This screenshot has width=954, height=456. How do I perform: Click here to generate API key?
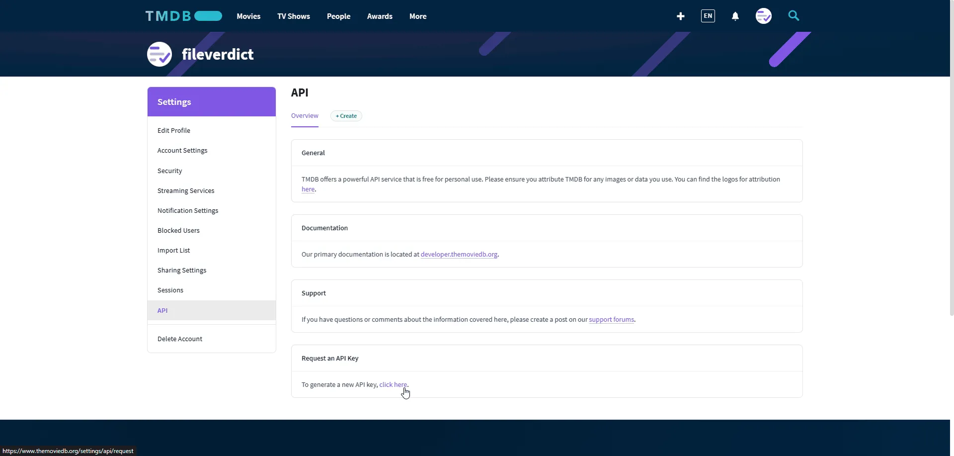tap(393, 384)
